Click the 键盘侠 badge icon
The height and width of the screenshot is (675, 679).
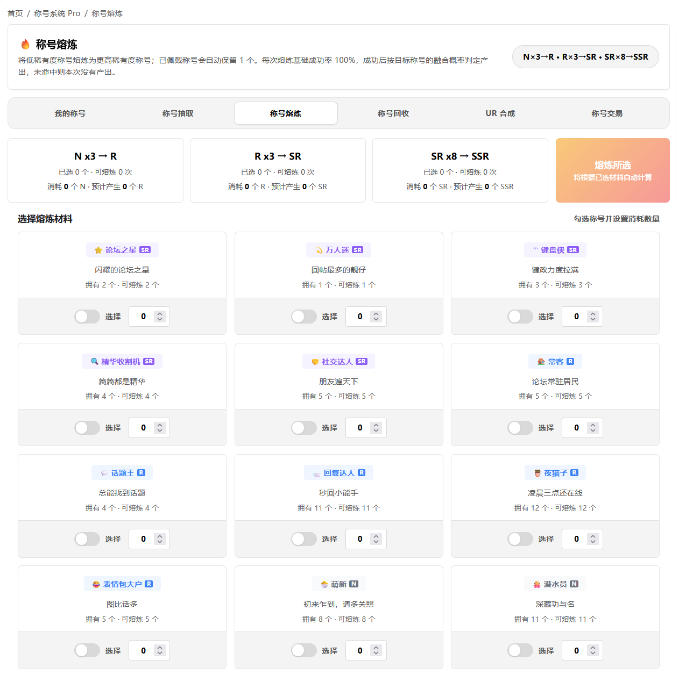tap(535, 250)
